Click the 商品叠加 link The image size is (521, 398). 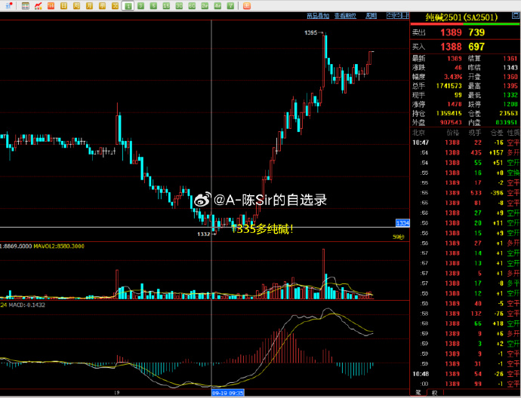point(317,15)
